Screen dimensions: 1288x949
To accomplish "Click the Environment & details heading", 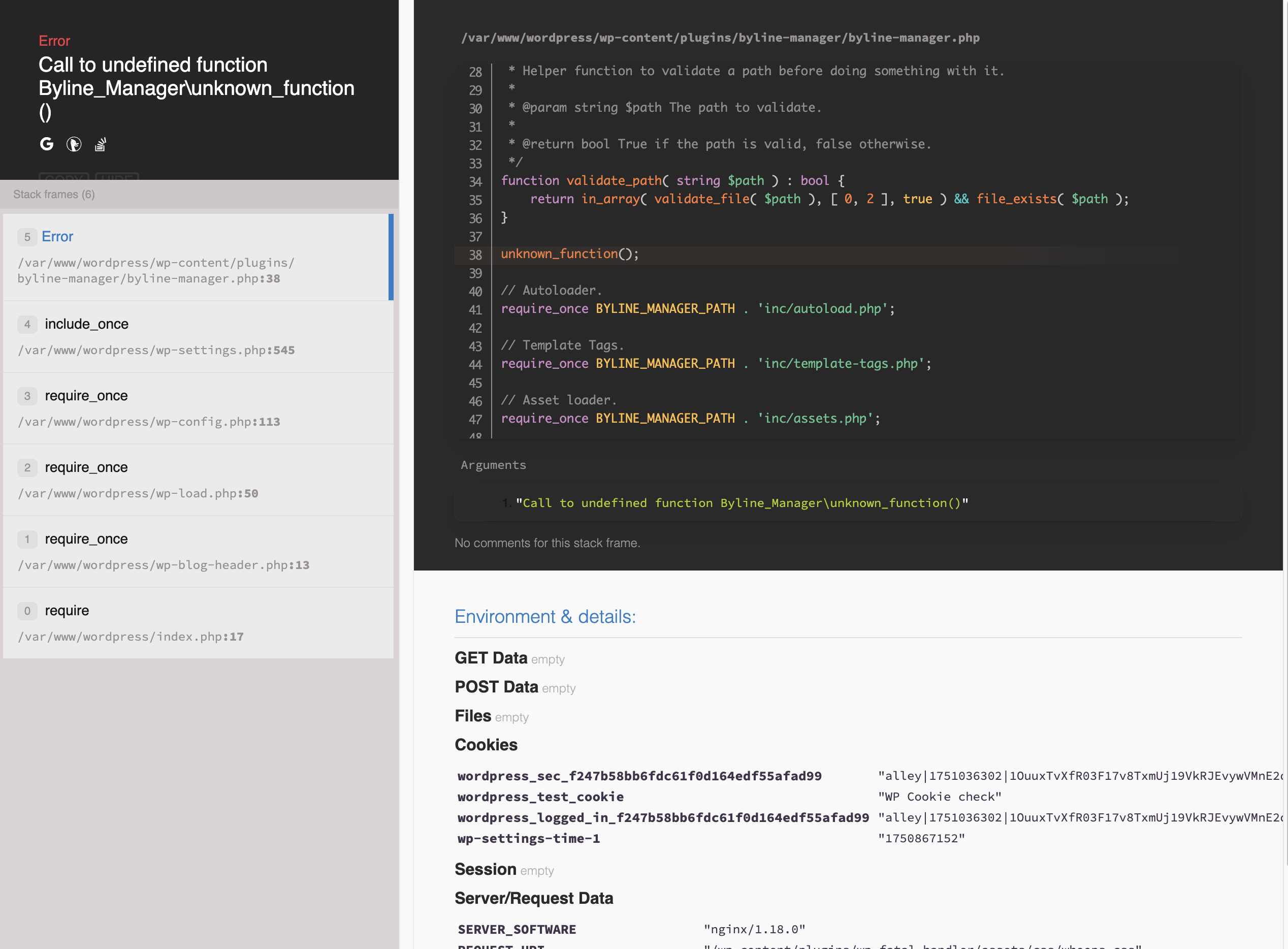I will coord(545,616).
